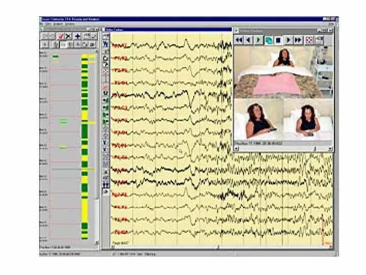This screenshot has width=366, height=275.
Task: Click the video window scrollbar left arrow
Action: (236, 149)
